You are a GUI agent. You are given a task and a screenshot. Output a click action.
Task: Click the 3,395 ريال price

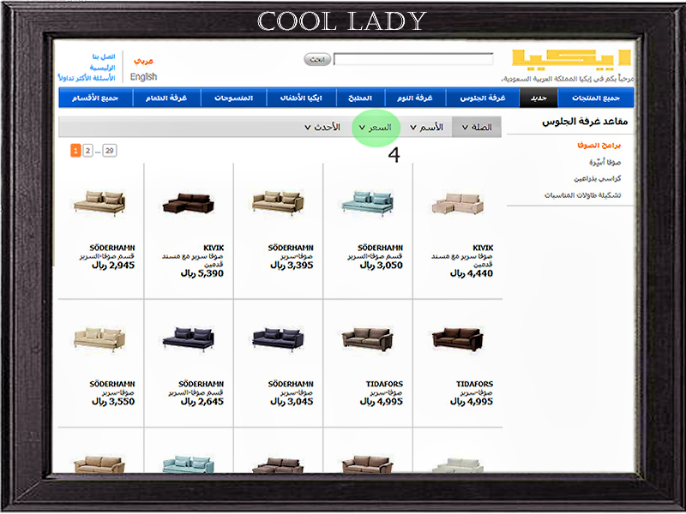click(292, 266)
